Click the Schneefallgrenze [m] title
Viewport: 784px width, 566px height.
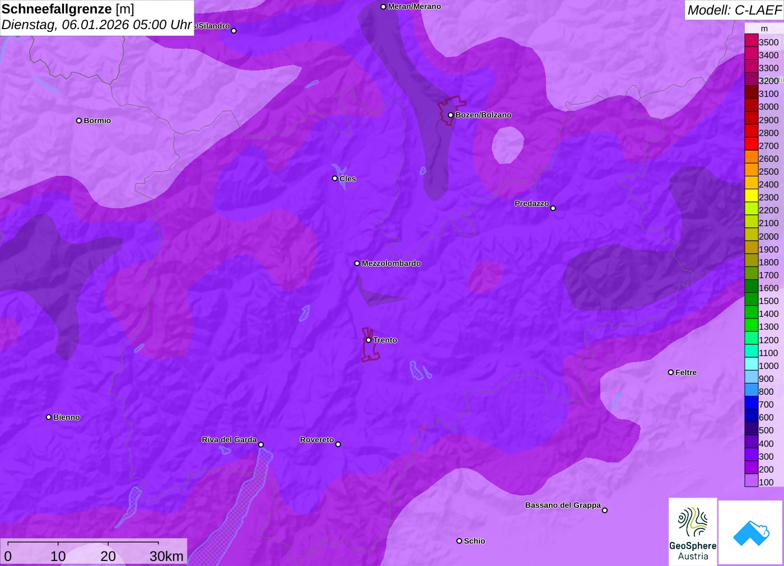pos(68,9)
